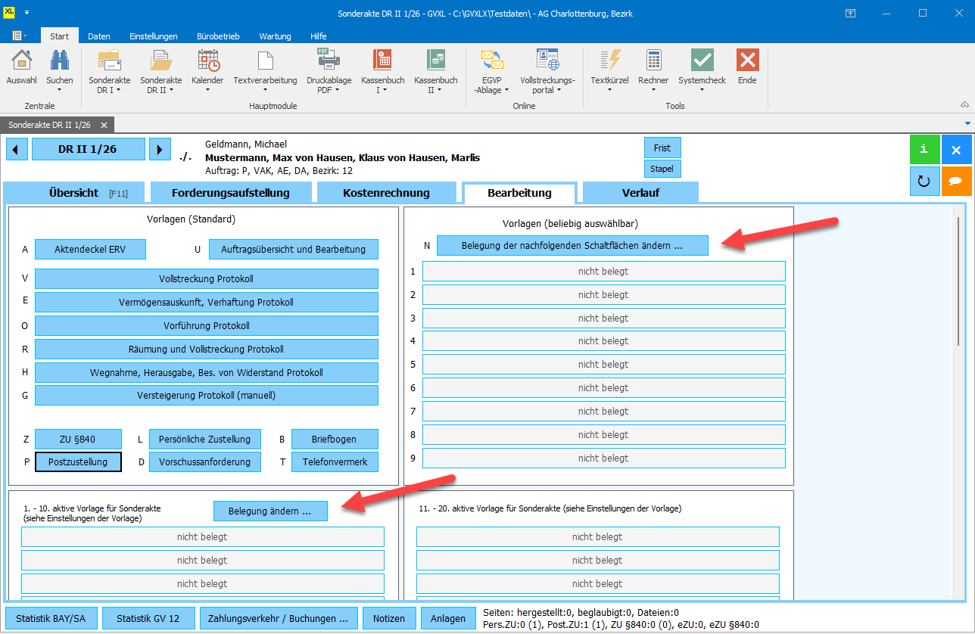Go to previous file with left arrow
Viewport: 975px width, 634px height.
(17, 149)
